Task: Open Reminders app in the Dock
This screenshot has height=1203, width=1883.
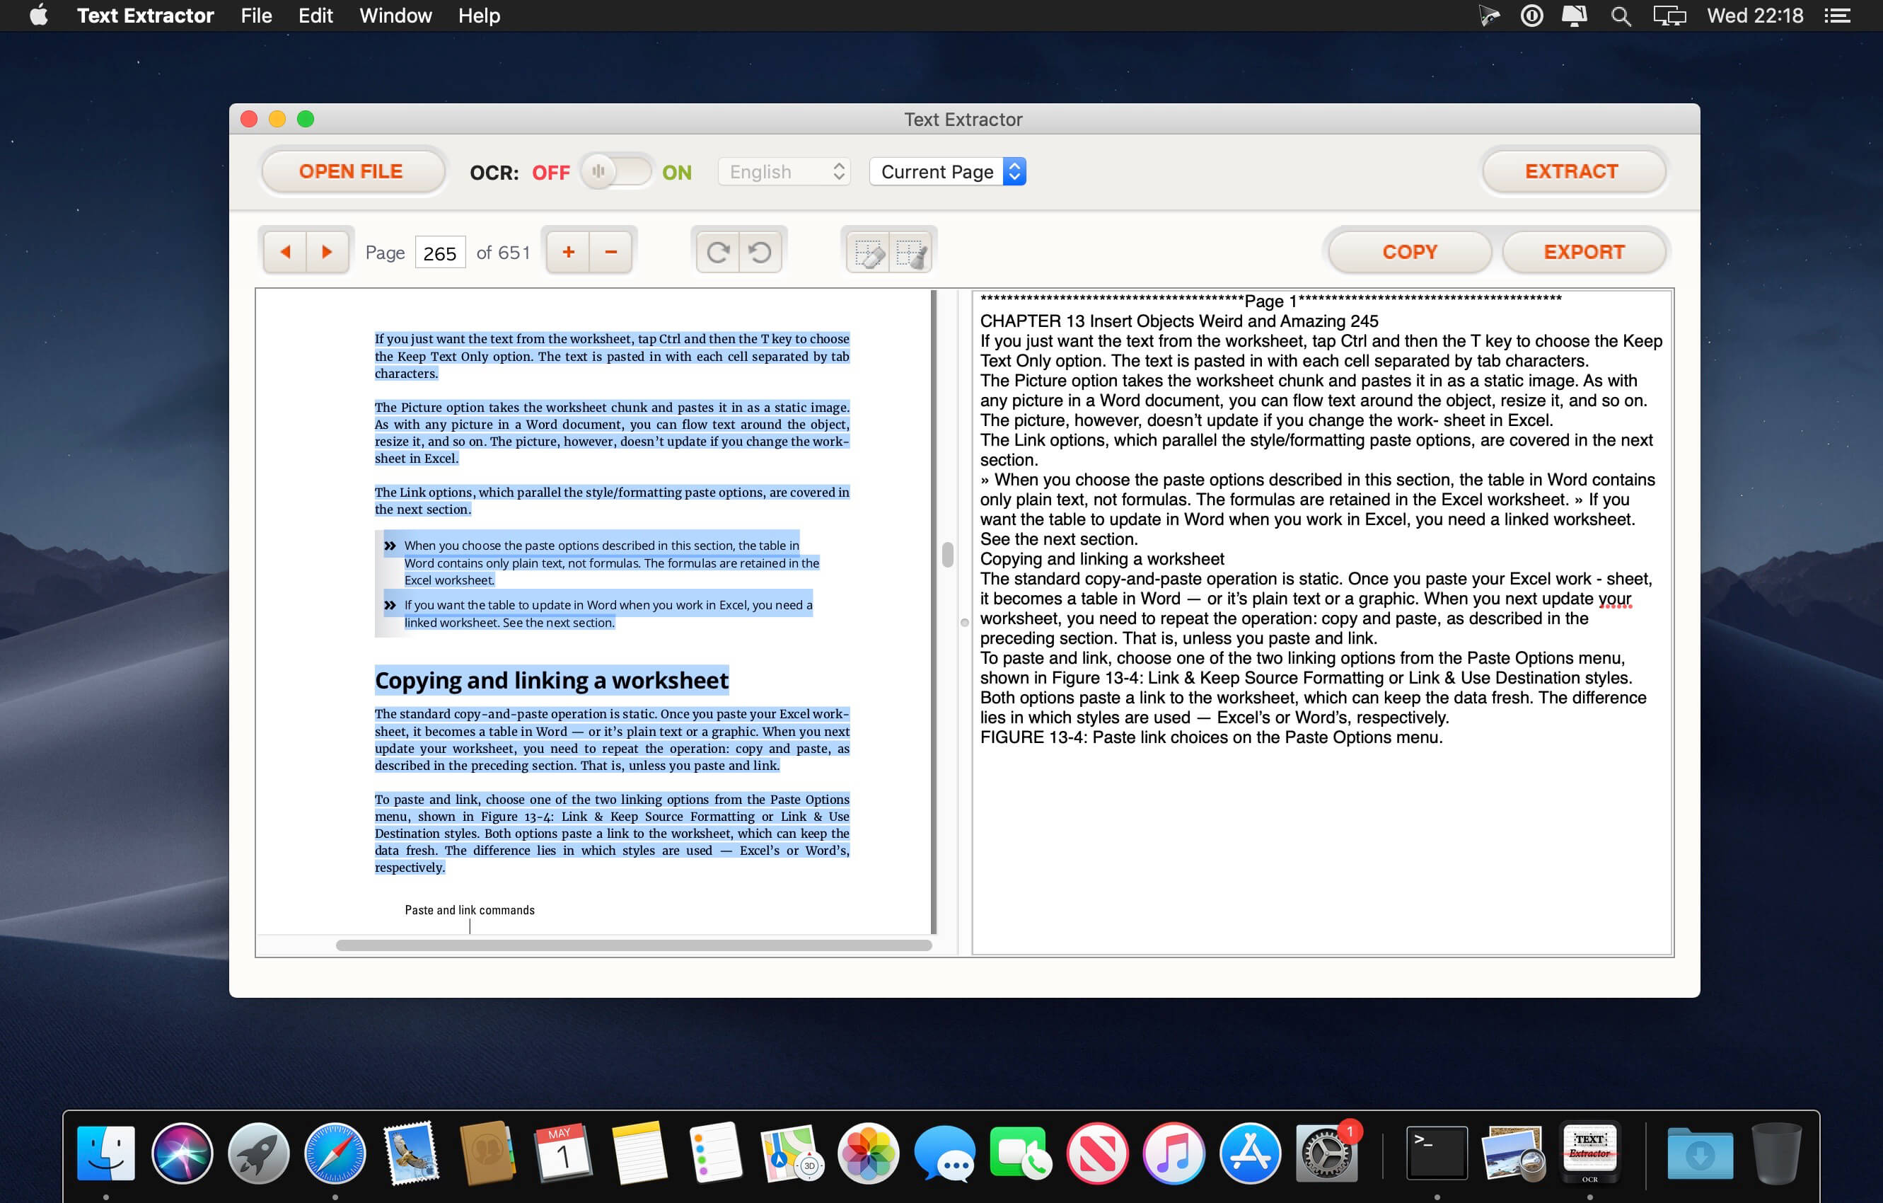Action: [x=716, y=1152]
